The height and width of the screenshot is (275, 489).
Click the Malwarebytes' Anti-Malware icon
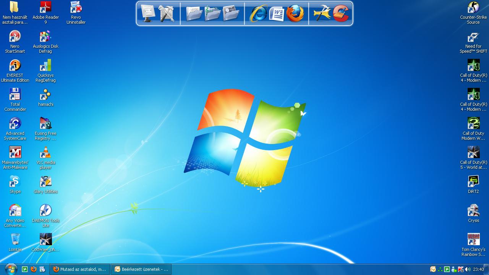tap(15, 158)
